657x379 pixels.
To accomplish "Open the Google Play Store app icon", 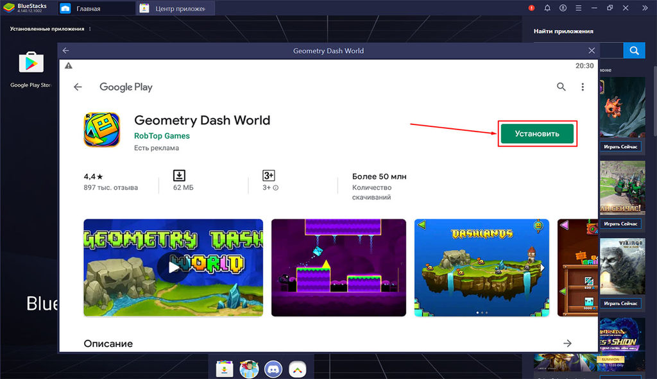I will [31, 63].
